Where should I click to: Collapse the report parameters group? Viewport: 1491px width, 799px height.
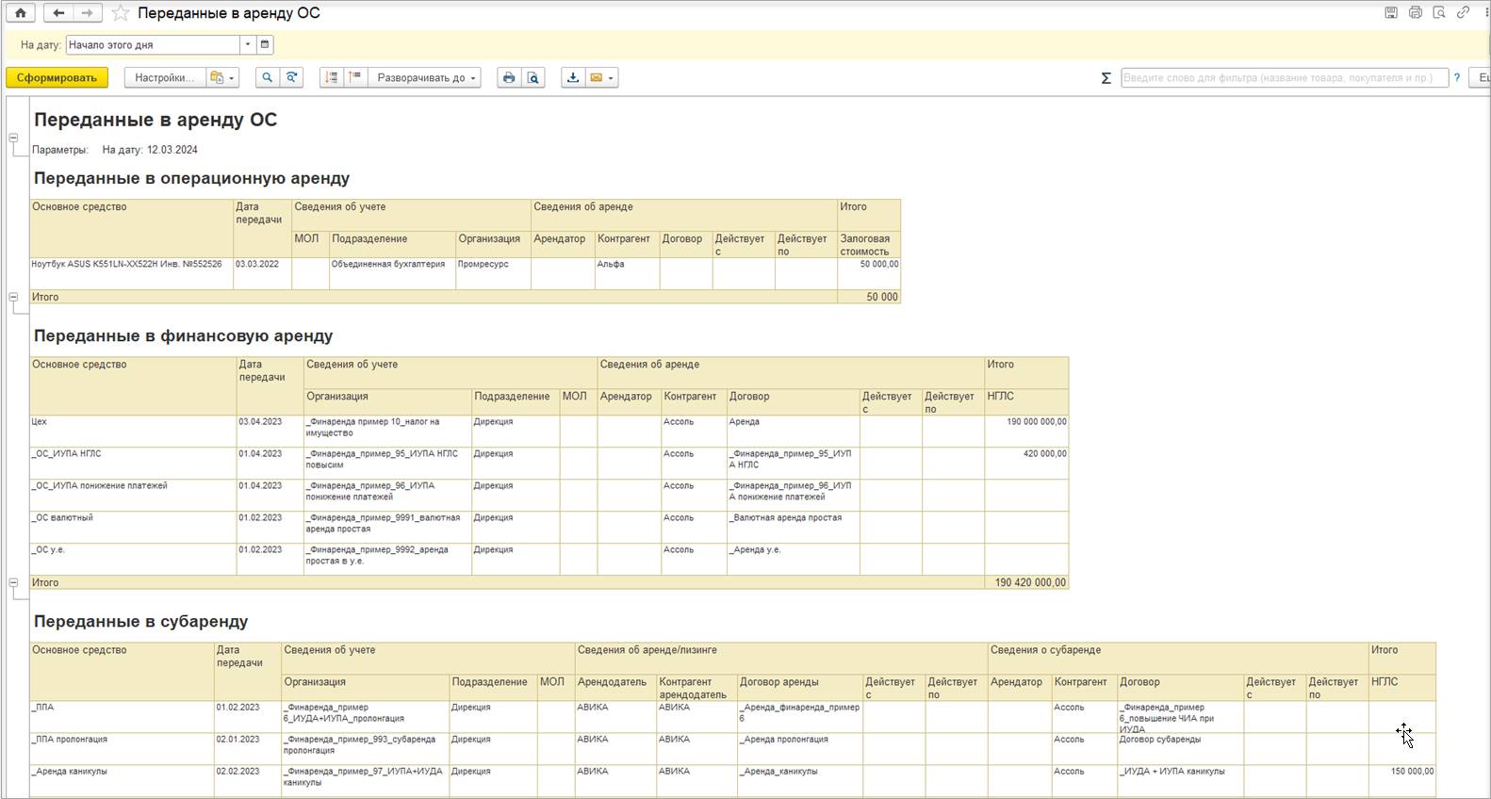point(14,138)
